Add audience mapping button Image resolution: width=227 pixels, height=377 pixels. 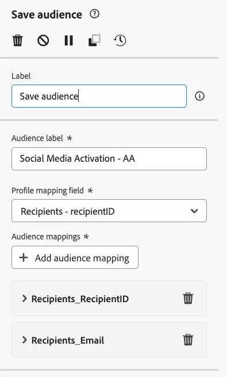pos(75,257)
